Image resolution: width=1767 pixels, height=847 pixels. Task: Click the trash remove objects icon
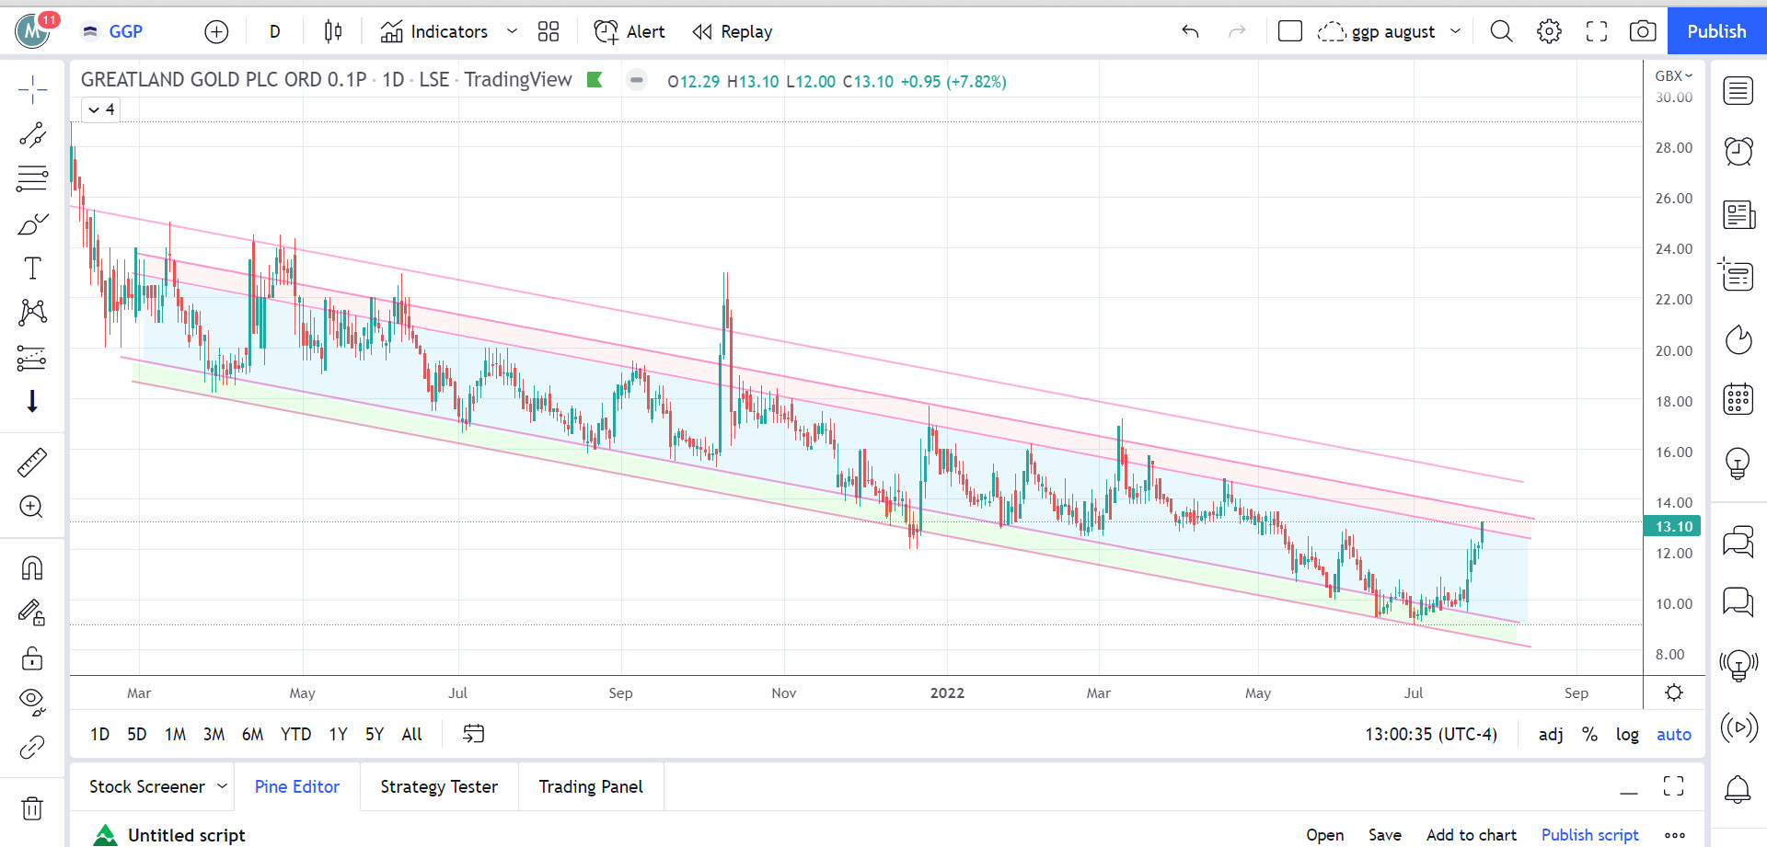pos(32,808)
